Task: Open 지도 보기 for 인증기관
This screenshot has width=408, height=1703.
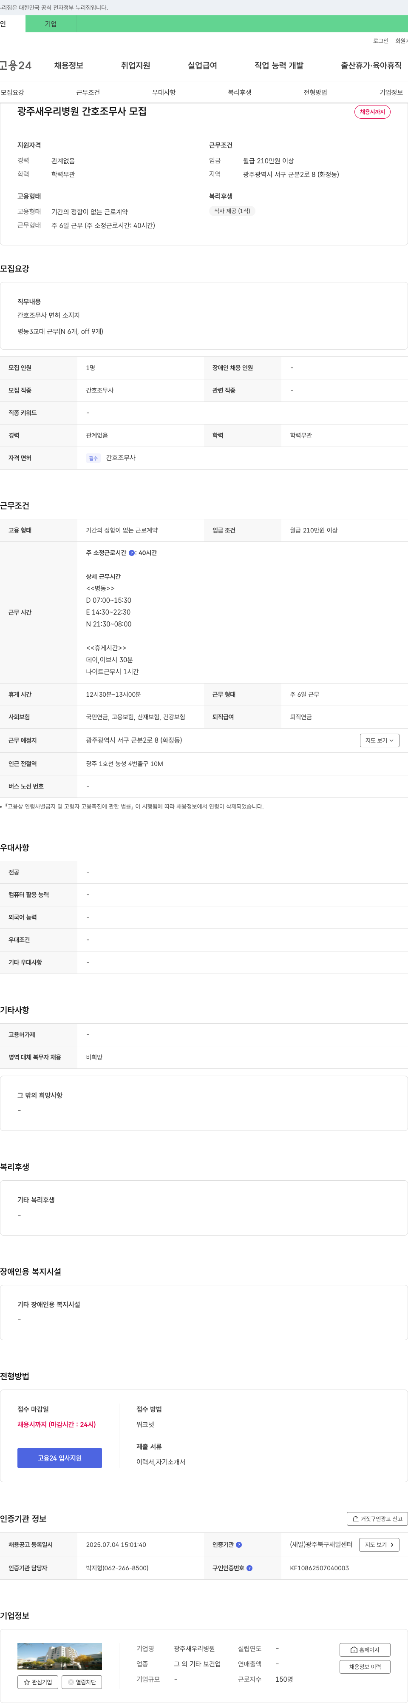Action: click(x=380, y=1544)
